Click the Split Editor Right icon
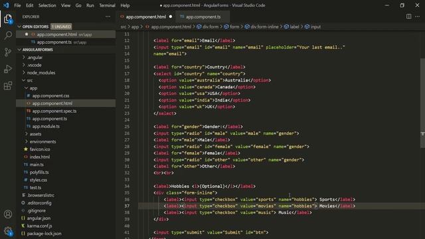 point(408,17)
